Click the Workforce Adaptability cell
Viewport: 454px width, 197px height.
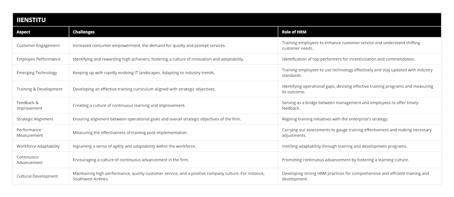pos(41,146)
